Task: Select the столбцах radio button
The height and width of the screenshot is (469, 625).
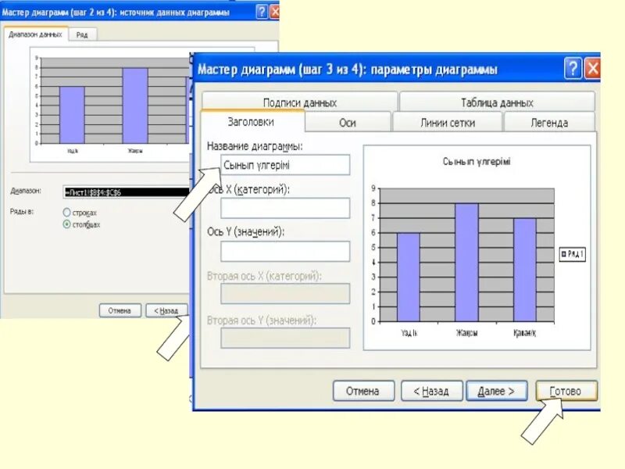Action: (66, 224)
